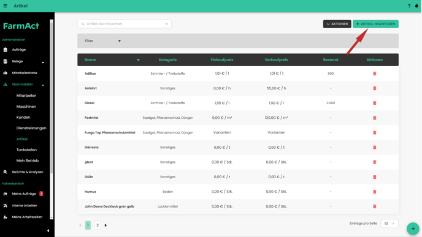Delete the Diesel article with trash icon
This screenshot has height=237, width=422.
(374, 103)
